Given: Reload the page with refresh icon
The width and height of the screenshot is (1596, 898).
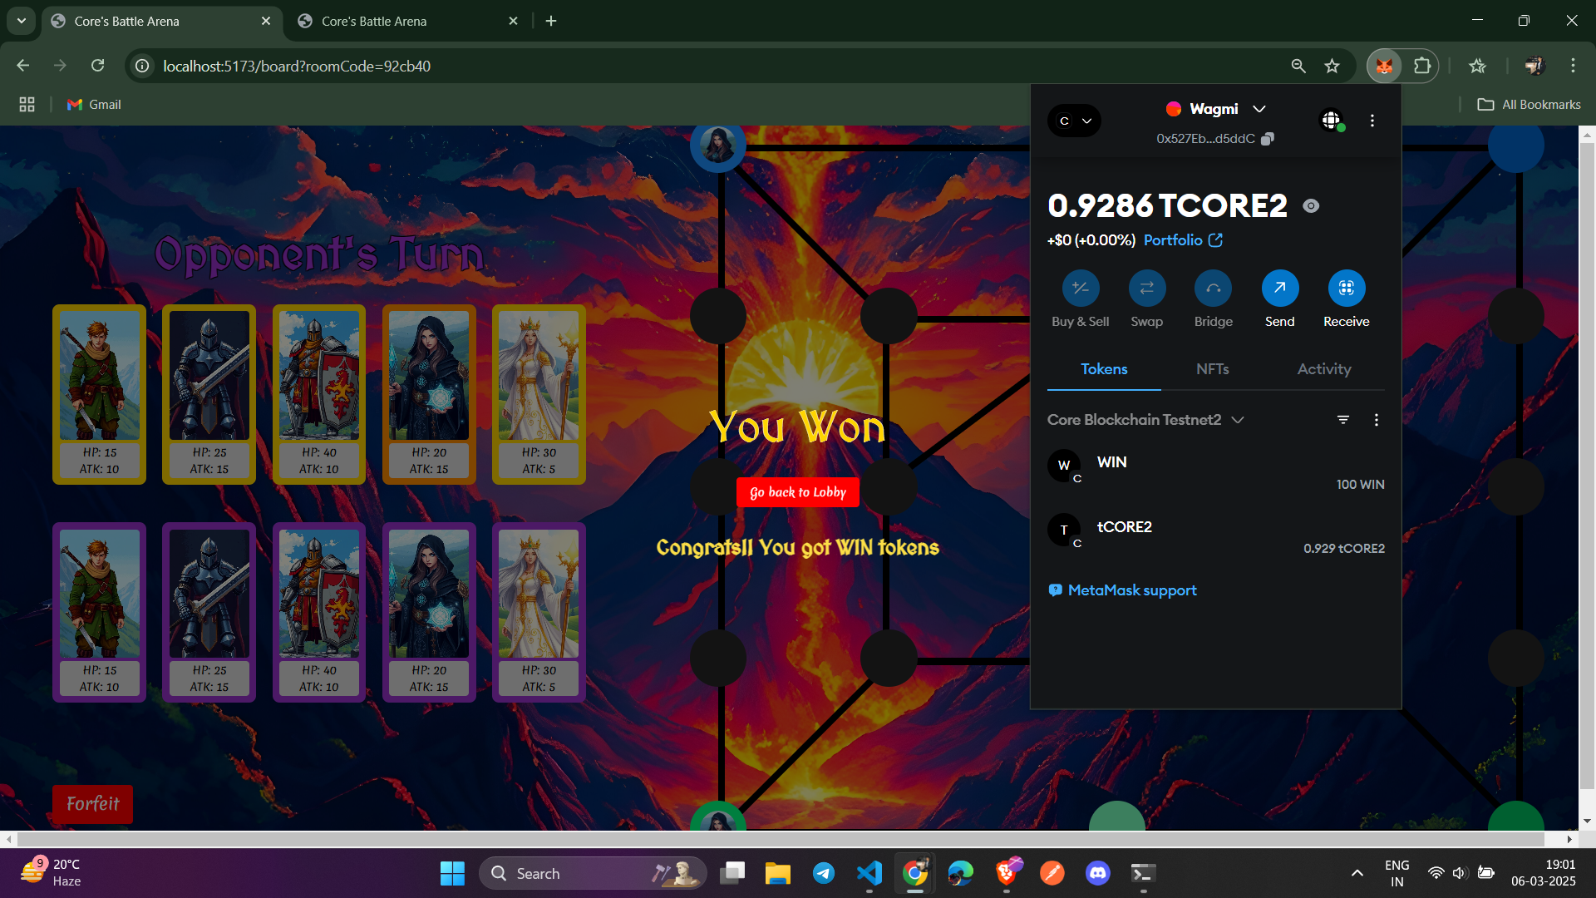Looking at the screenshot, I should tap(97, 66).
